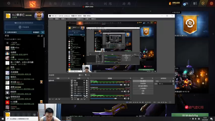Open settings gear for 台式音响 mixer track
This screenshot has height=121, width=215.
pyautogui.click(x=128, y=98)
